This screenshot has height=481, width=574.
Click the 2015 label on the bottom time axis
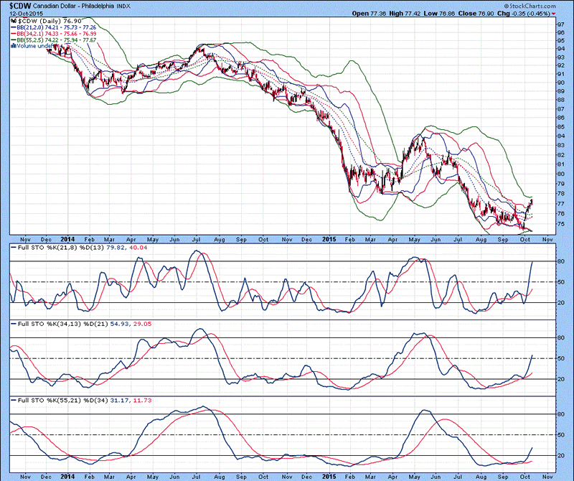tap(329, 475)
